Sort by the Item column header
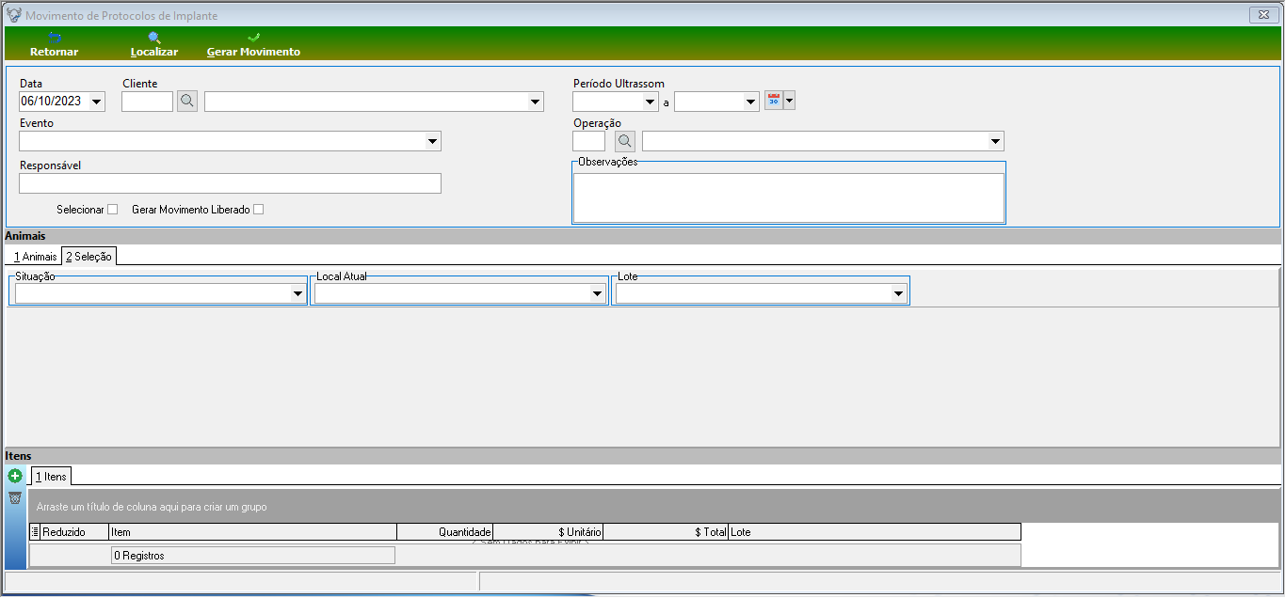Screen dimensions: 1286x598 [x=253, y=532]
